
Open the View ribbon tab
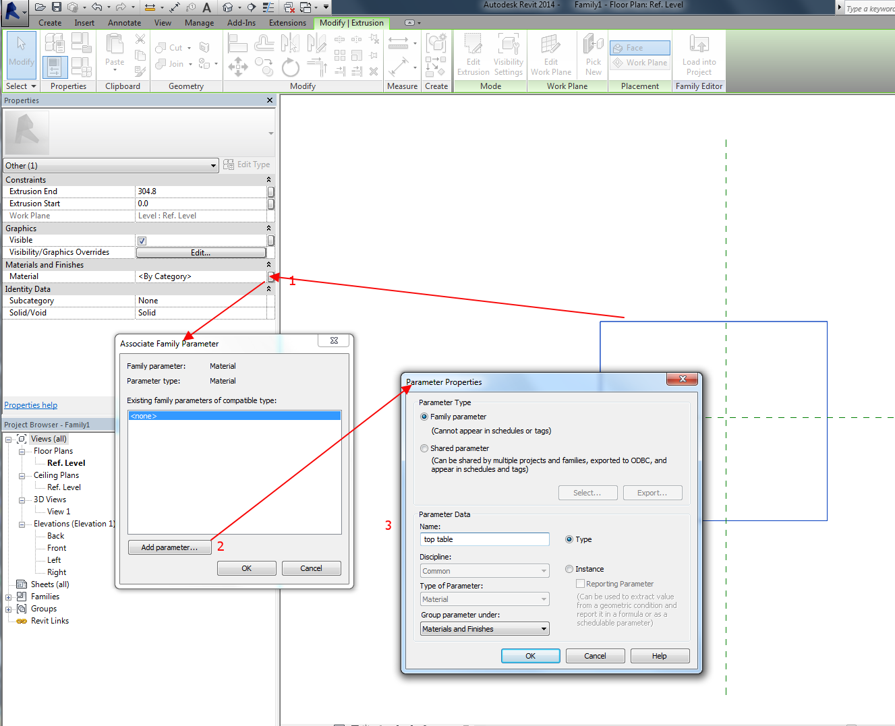163,23
